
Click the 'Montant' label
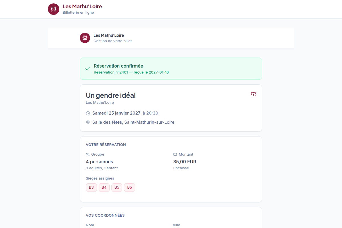click(x=186, y=154)
